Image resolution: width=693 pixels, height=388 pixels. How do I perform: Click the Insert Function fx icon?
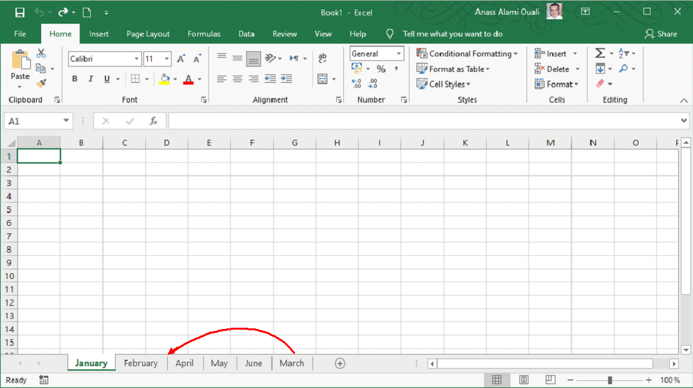pyautogui.click(x=154, y=121)
